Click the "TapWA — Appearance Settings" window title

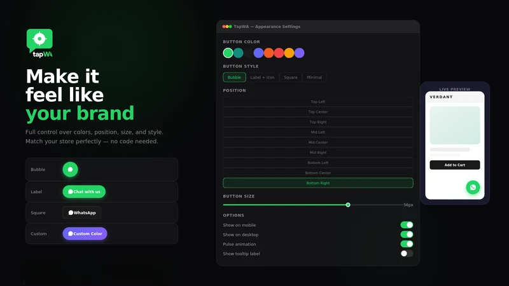(267, 27)
